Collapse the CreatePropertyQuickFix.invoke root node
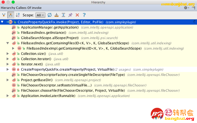The image size is (197, 123). 2,22
